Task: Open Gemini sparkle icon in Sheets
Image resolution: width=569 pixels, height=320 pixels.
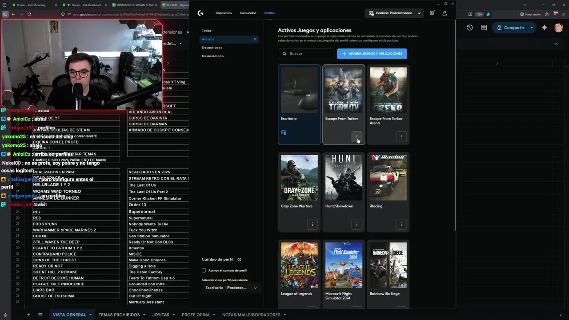Action: point(545,28)
